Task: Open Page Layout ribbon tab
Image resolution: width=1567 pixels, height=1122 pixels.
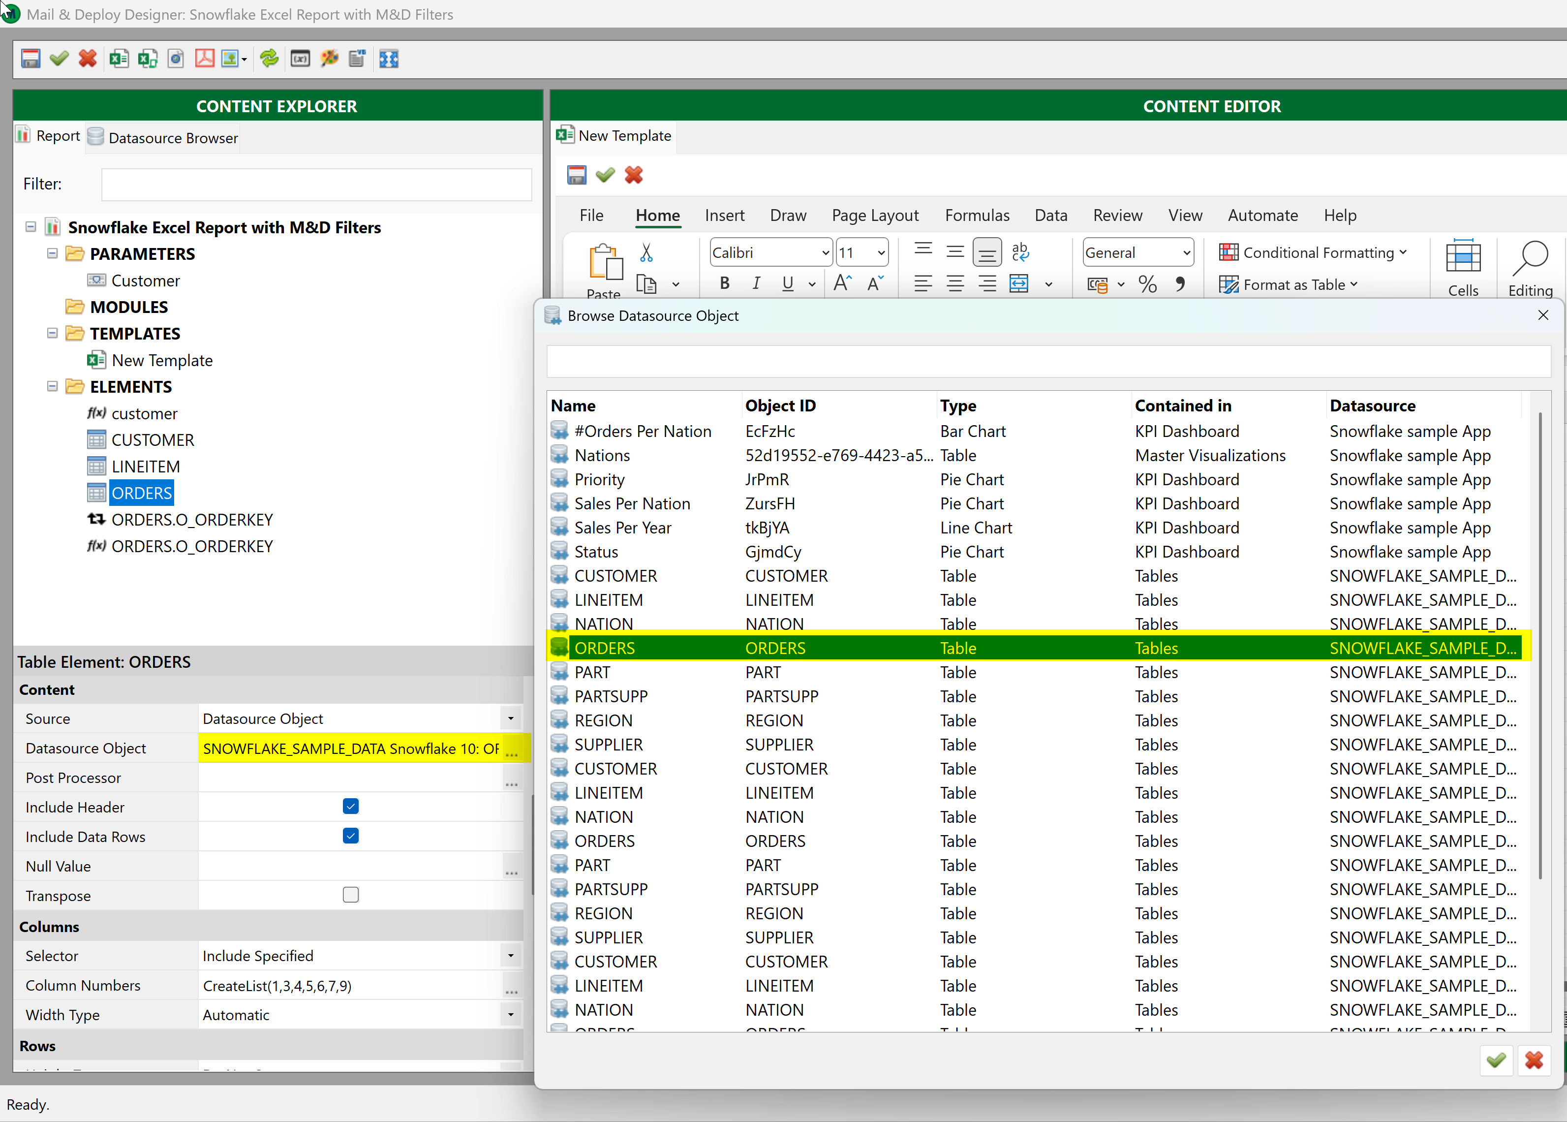Action: 875,216
